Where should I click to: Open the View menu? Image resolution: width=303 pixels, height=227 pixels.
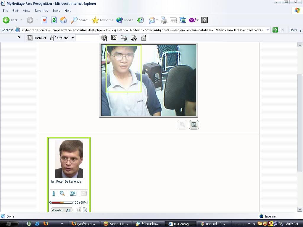26,11
